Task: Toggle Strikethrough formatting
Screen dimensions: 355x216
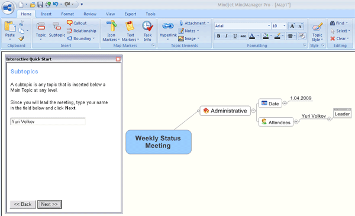Action: 243,36
